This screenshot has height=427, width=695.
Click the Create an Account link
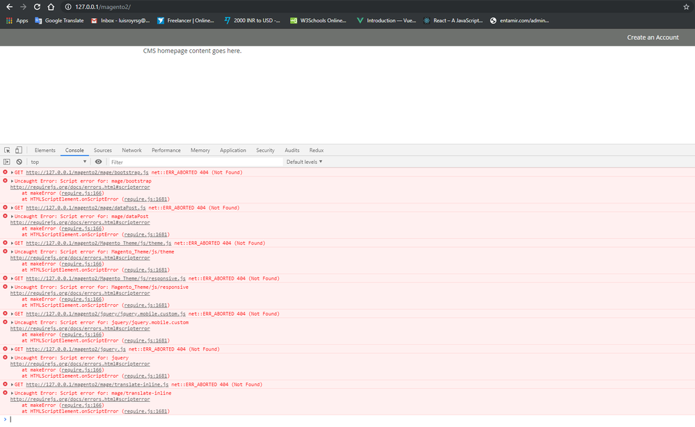point(653,37)
